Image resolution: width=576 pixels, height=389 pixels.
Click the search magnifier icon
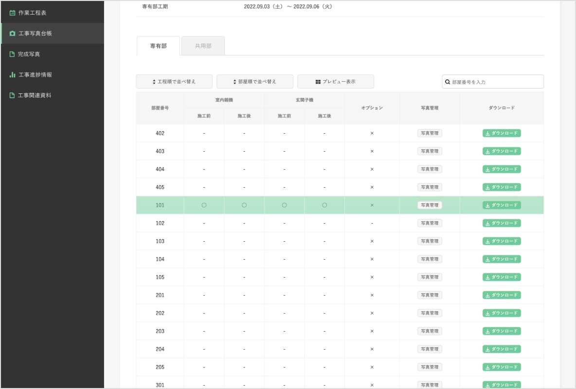(x=448, y=82)
